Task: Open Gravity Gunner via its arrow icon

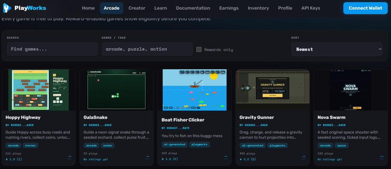Action: click(x=304, y=157)
